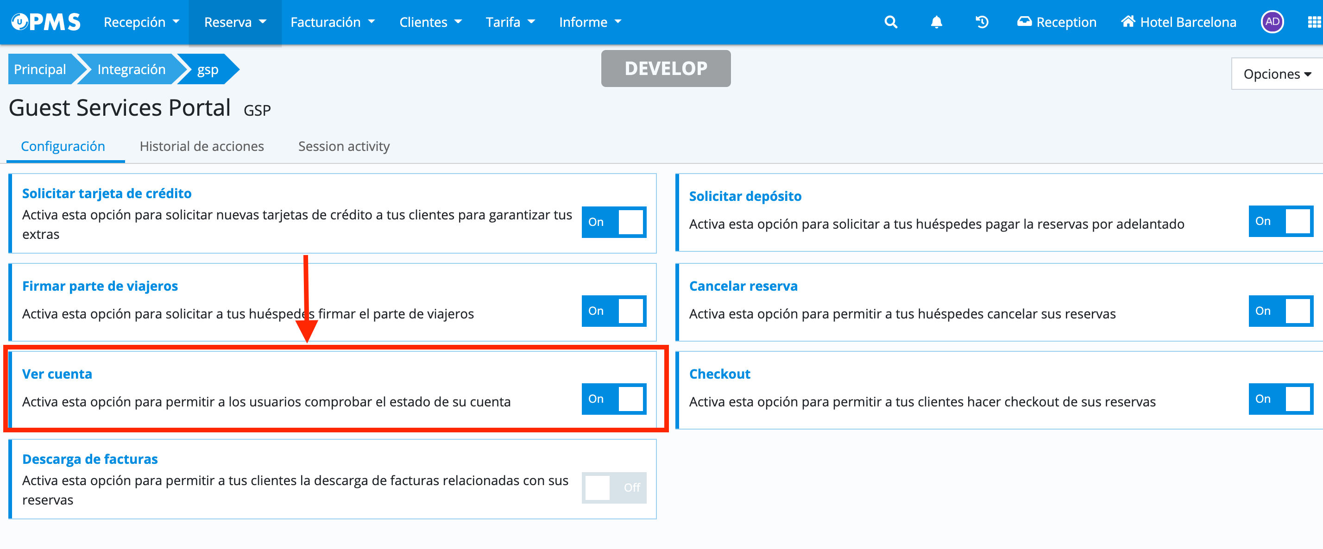This screenshot has width=1323, height=549.
Task: Open the Informe menu
Action: 590,22
